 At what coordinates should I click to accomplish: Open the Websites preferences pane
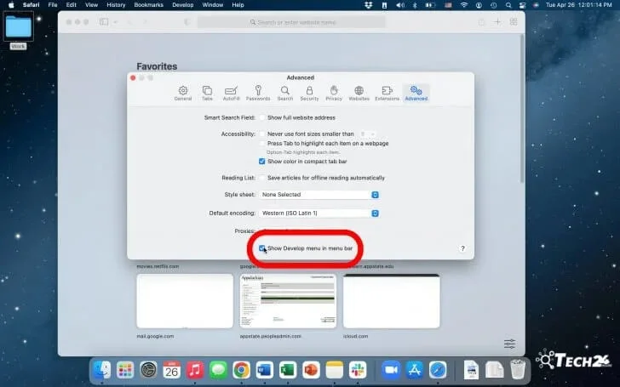[359, 93]
